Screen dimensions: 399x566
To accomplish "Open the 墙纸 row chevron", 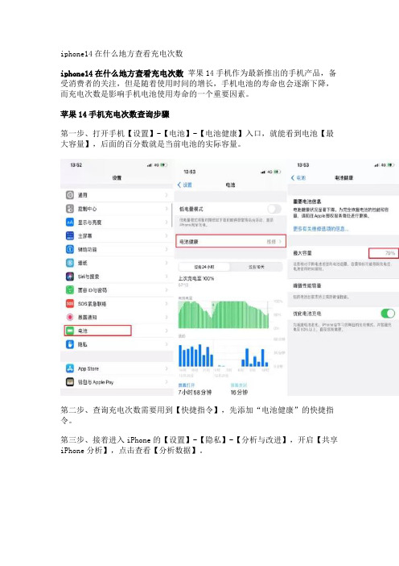I will pyautogui.click(x=167, y=263).
